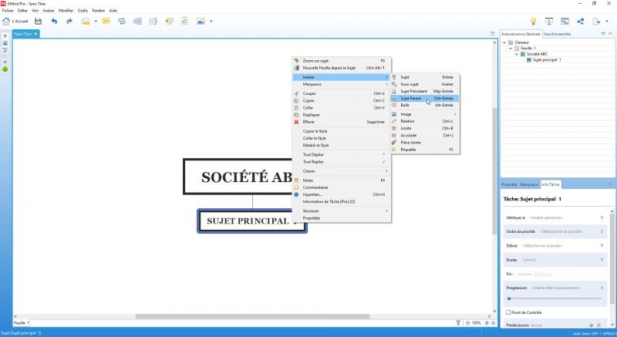
Task: Click the summary brace icon in the toolbar
Action: [x=153, y=22]
